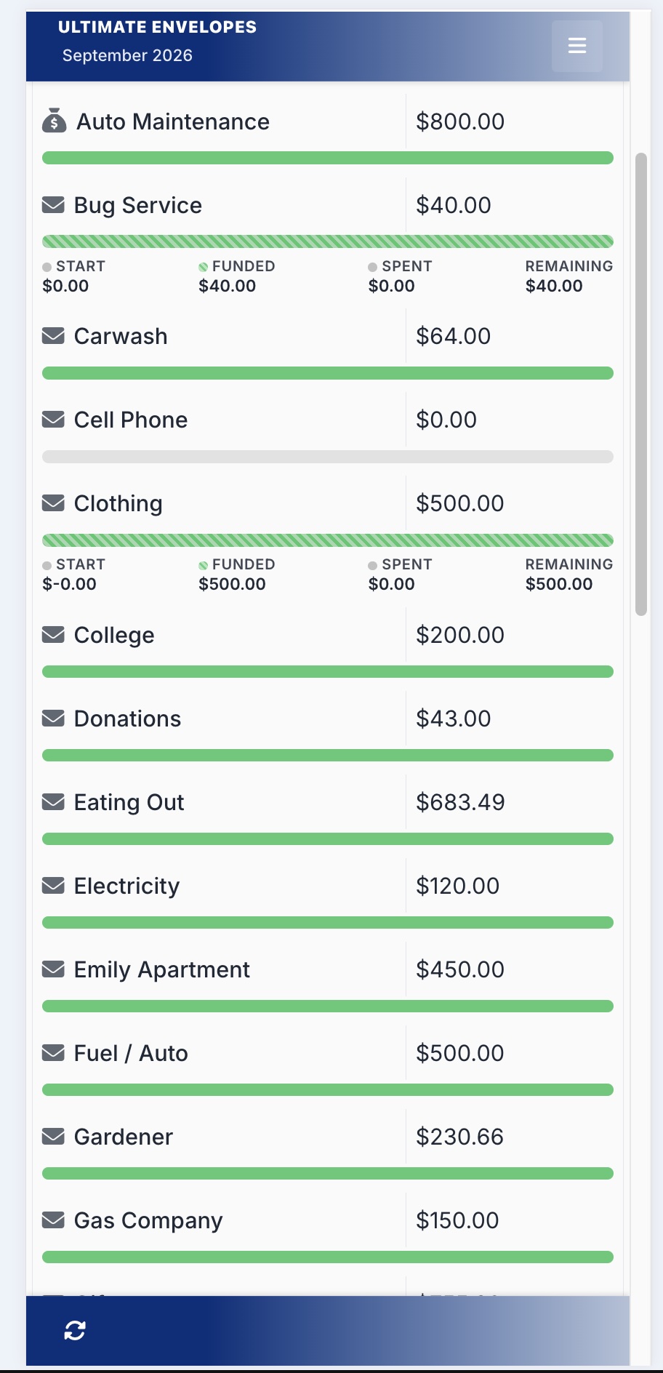Open the hamburger menu in header
Image resolution: width=663 pixels, height=1373 pixels.
click(x=576, y=46)
